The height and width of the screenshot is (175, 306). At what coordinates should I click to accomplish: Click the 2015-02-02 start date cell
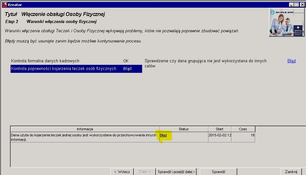coord(220,137)
